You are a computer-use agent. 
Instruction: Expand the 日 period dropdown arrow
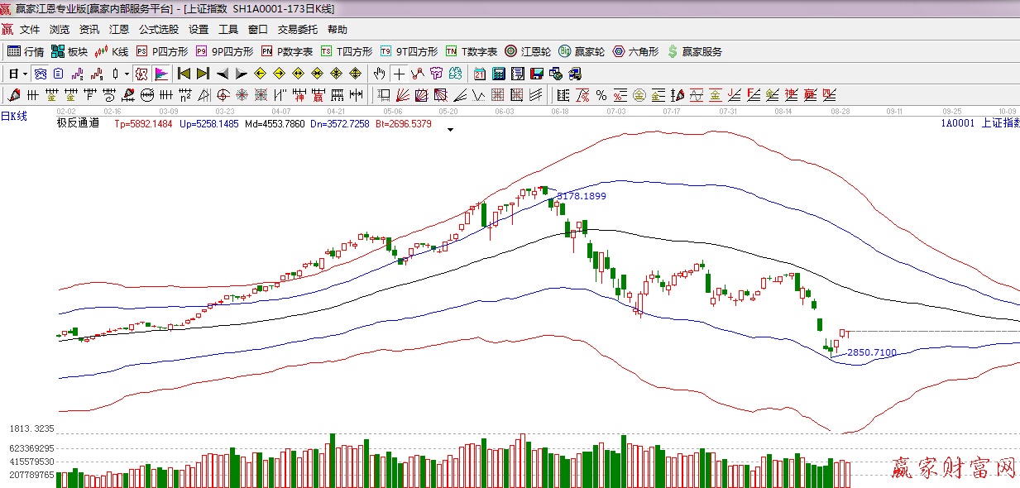click(x=24, y=74)
